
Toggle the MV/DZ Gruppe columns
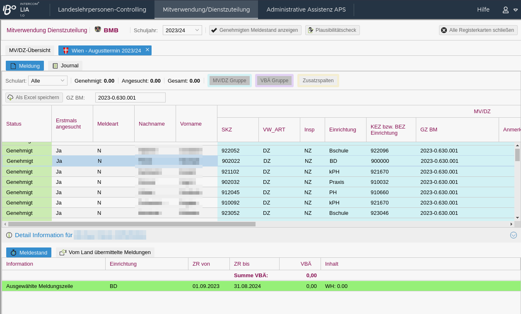coord(229,81)
